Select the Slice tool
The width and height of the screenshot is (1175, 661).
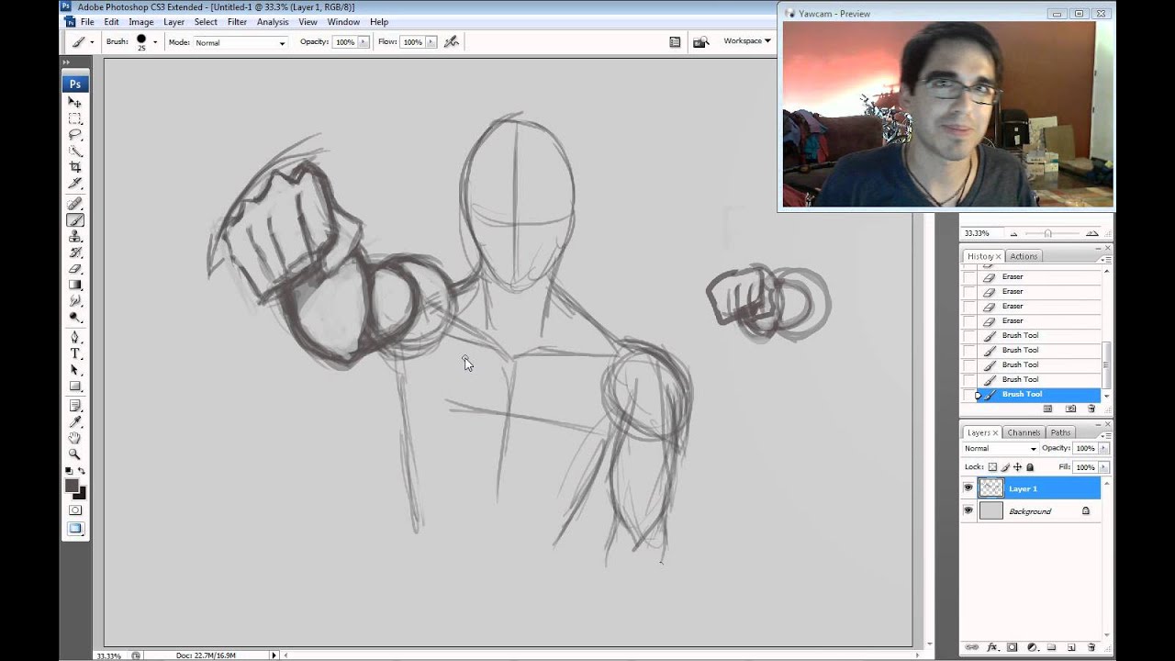(x=75, y=185)
